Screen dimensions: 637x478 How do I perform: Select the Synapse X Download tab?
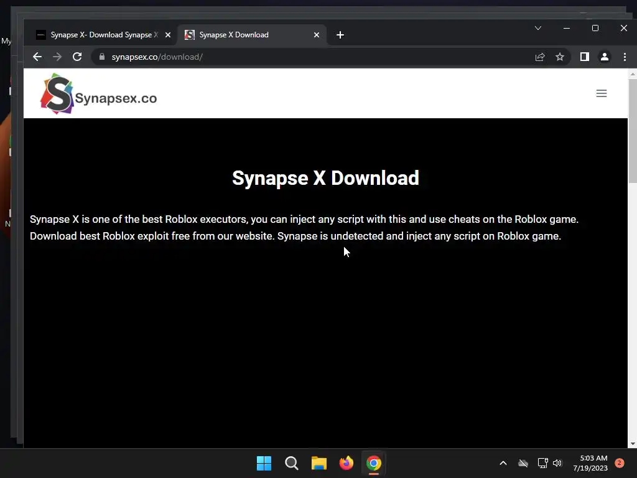(x=252, y=35)
